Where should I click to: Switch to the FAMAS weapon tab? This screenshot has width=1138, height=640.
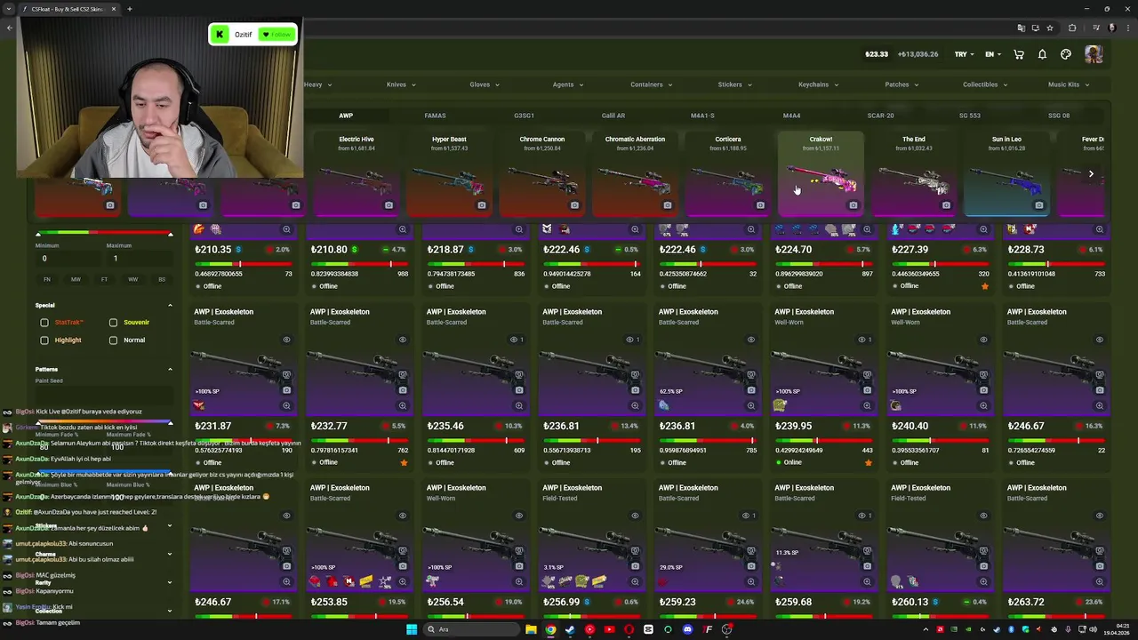click(435, 116)
